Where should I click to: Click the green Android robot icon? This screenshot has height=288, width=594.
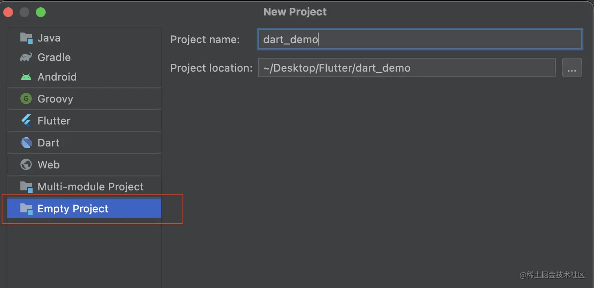click(x=26, y=77)
